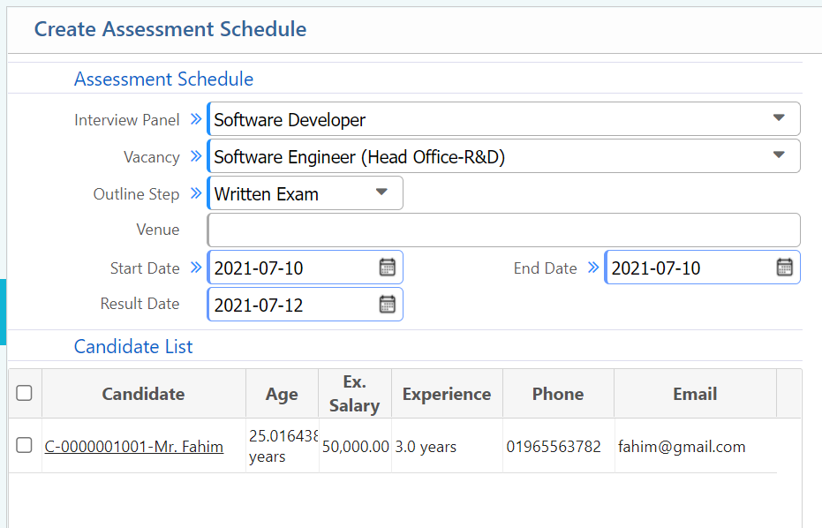Open the End Date calendar picker icon

click(785, 268)
